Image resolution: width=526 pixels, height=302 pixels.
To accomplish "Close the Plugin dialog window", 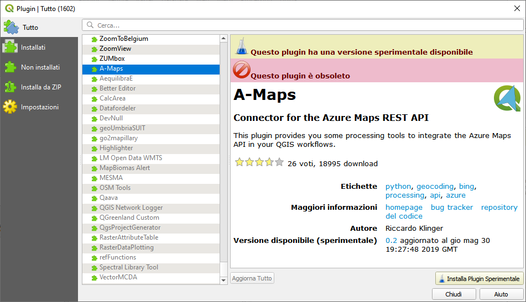I will [517, 8].
